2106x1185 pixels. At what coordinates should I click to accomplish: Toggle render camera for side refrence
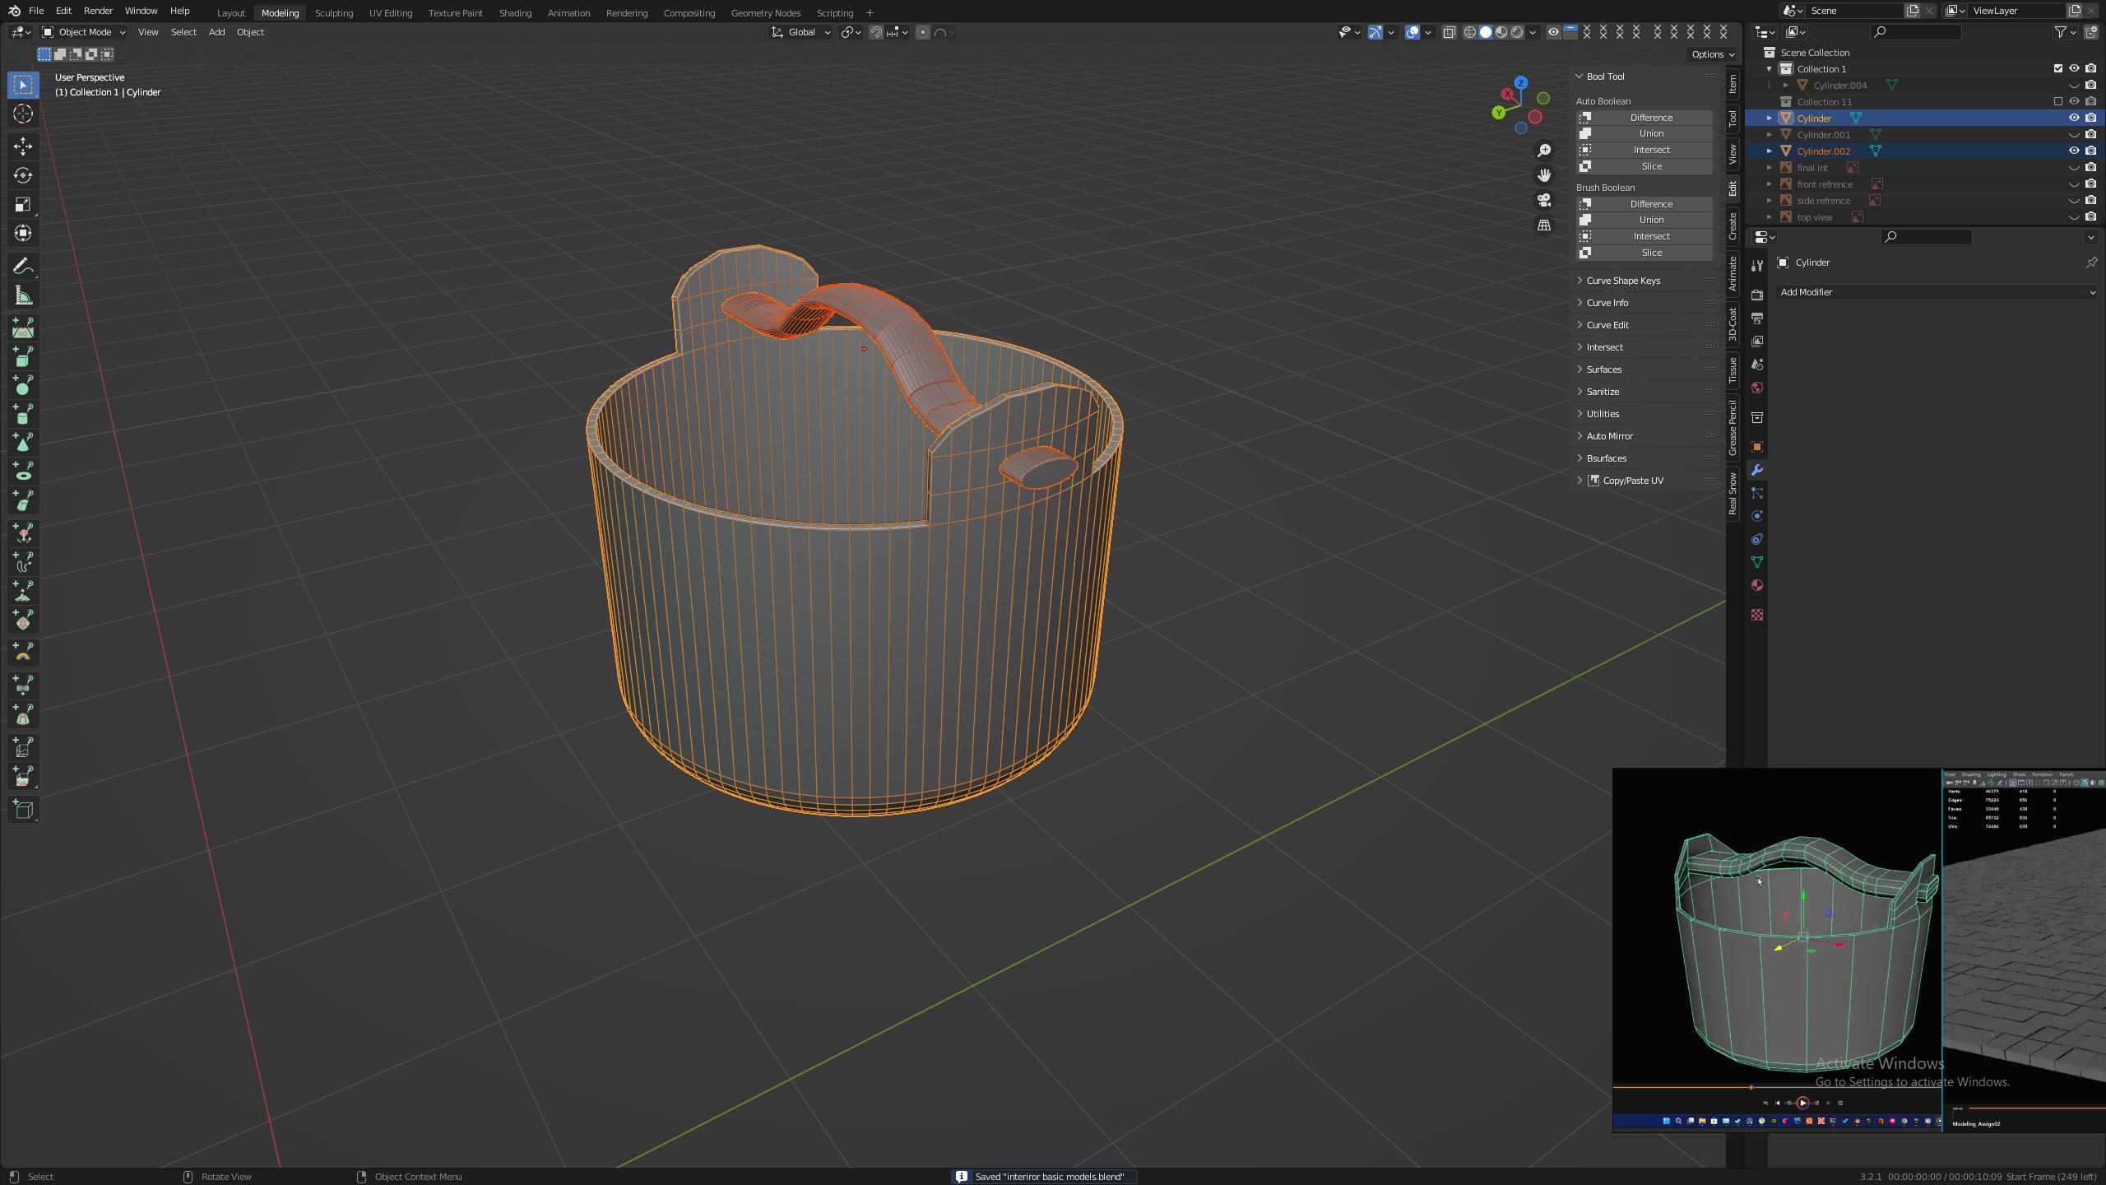[2090, 200]
